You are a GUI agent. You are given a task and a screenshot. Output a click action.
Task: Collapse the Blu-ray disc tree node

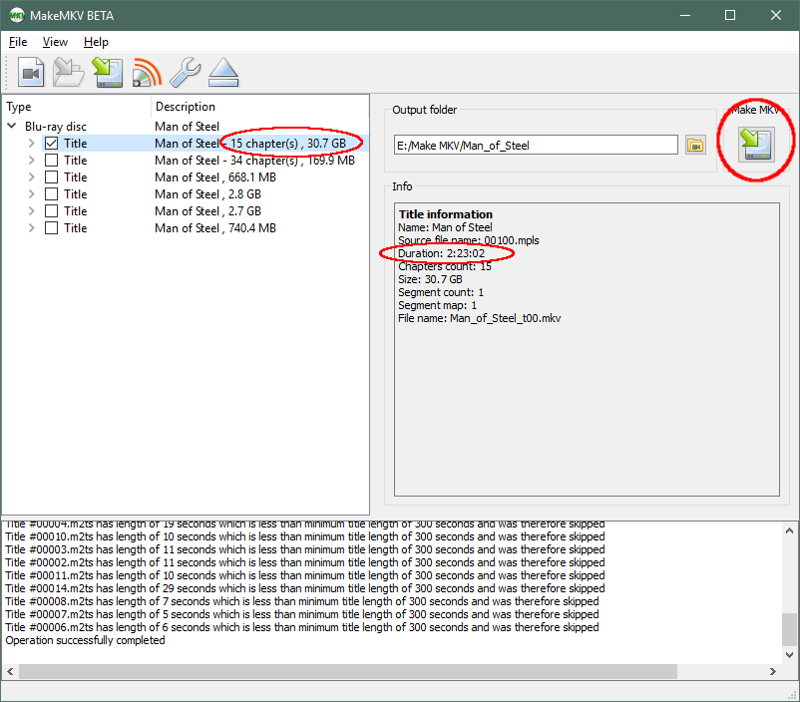[12, 126]
